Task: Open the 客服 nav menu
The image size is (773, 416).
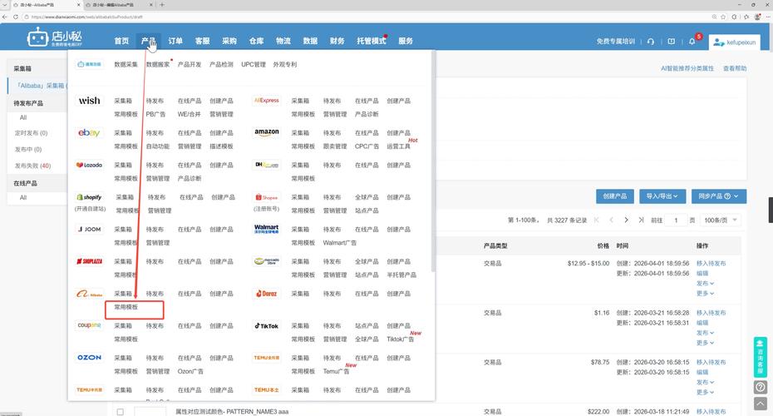Action: [202, 41]
